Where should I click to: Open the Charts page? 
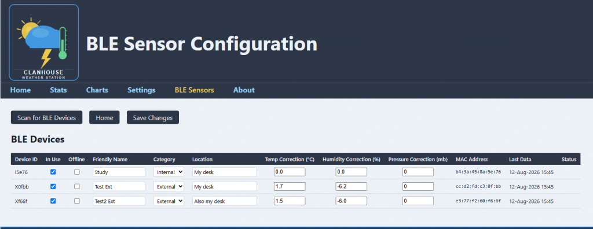click(97, 90)
